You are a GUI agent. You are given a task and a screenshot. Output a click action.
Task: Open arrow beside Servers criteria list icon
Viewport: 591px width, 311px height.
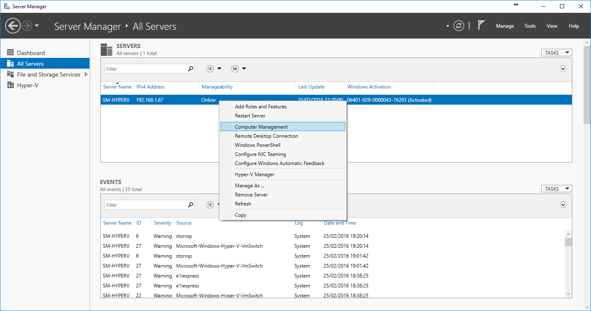pos(219,69)
